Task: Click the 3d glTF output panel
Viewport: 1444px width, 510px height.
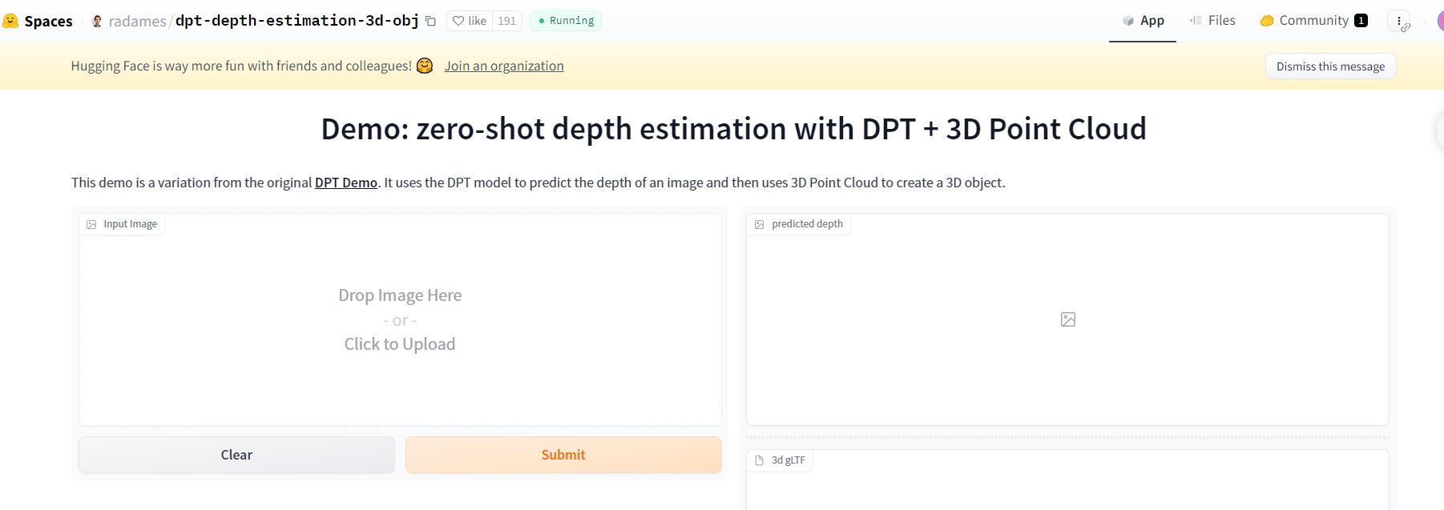Action: (x=1067, y=480)
